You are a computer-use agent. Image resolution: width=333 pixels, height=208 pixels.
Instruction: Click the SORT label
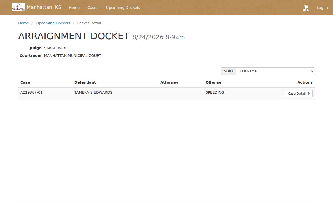coord(229,71)
